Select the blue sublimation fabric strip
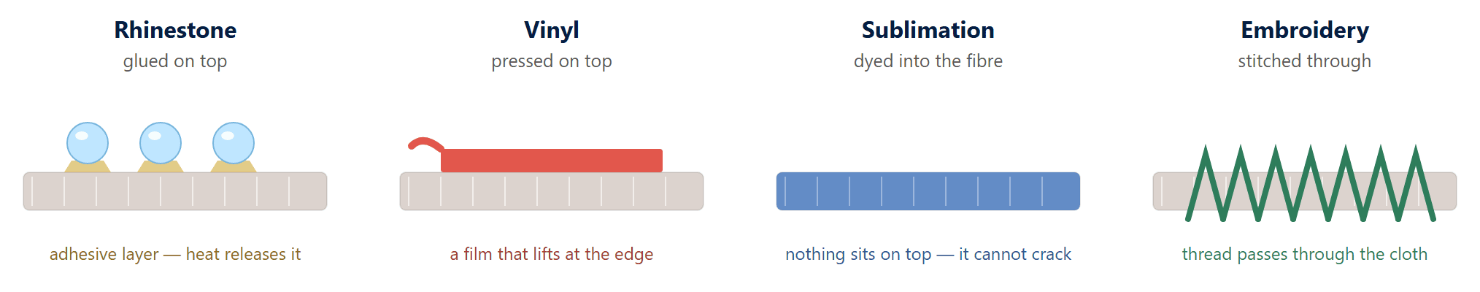 [x=928, y=191]
